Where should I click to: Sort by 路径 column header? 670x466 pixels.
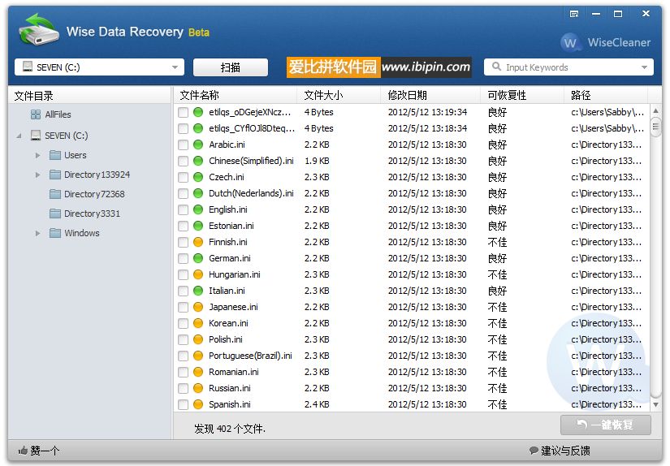pyautogui.click(x=606, y=95)
